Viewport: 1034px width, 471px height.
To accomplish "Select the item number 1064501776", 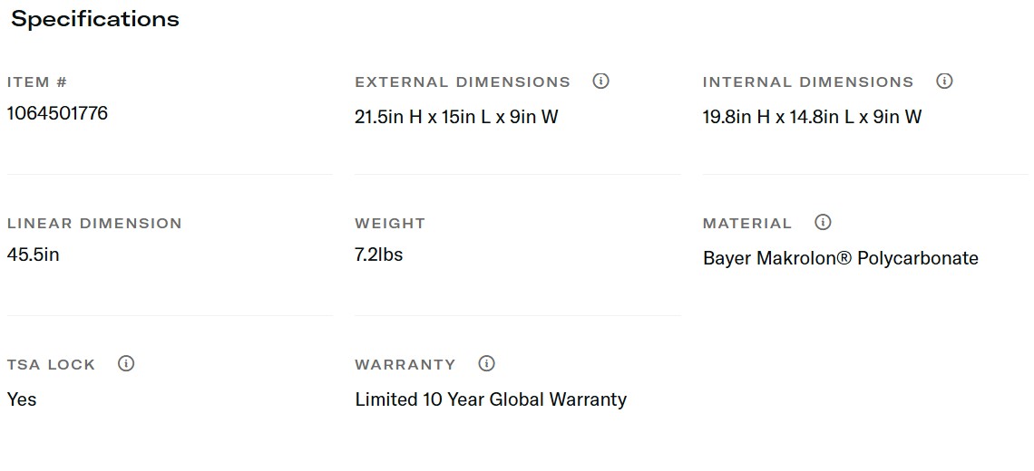I will click(57, 113).
